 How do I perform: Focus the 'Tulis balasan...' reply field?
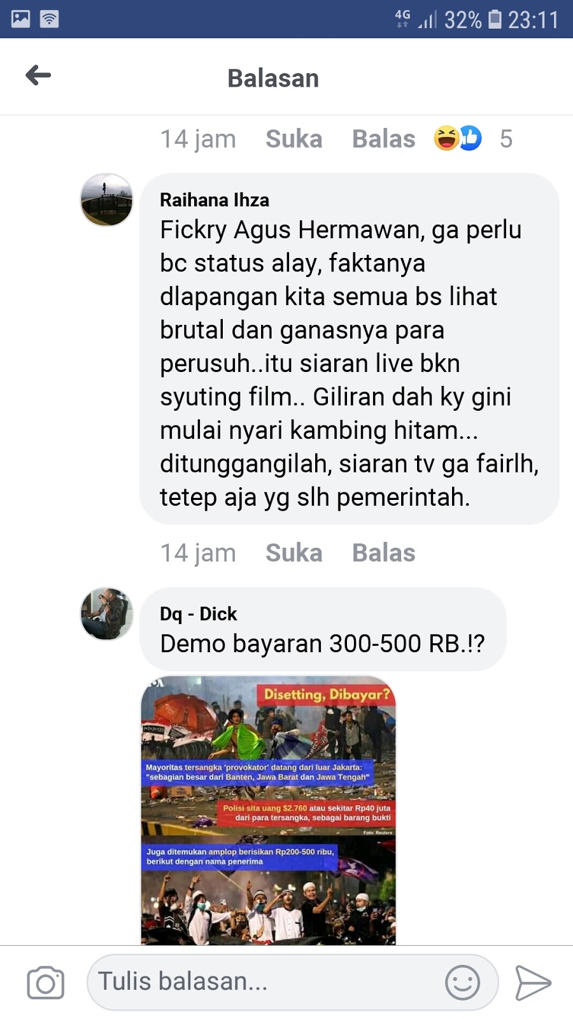tap(293, 982)
